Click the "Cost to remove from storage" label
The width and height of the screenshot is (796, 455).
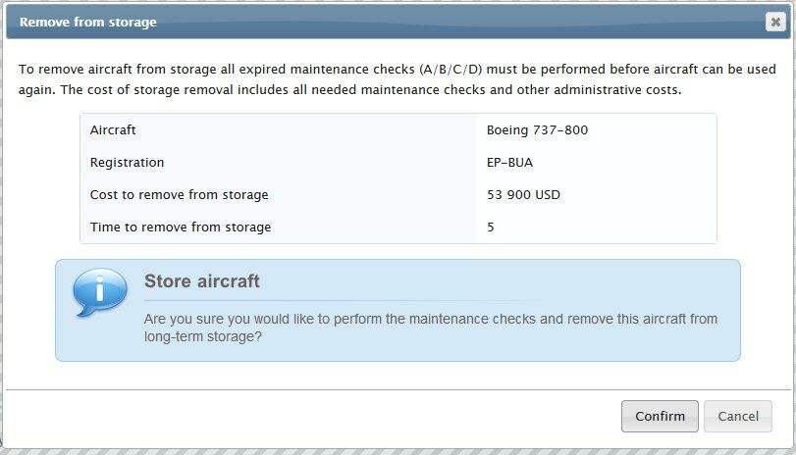pos(179,194)
